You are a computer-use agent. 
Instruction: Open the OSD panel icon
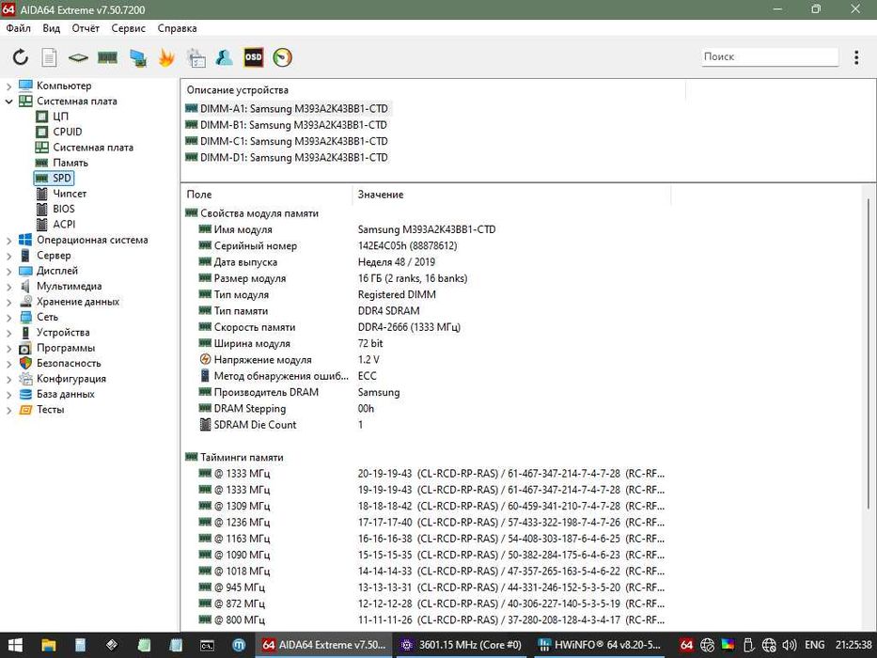[x=254, y=57]
